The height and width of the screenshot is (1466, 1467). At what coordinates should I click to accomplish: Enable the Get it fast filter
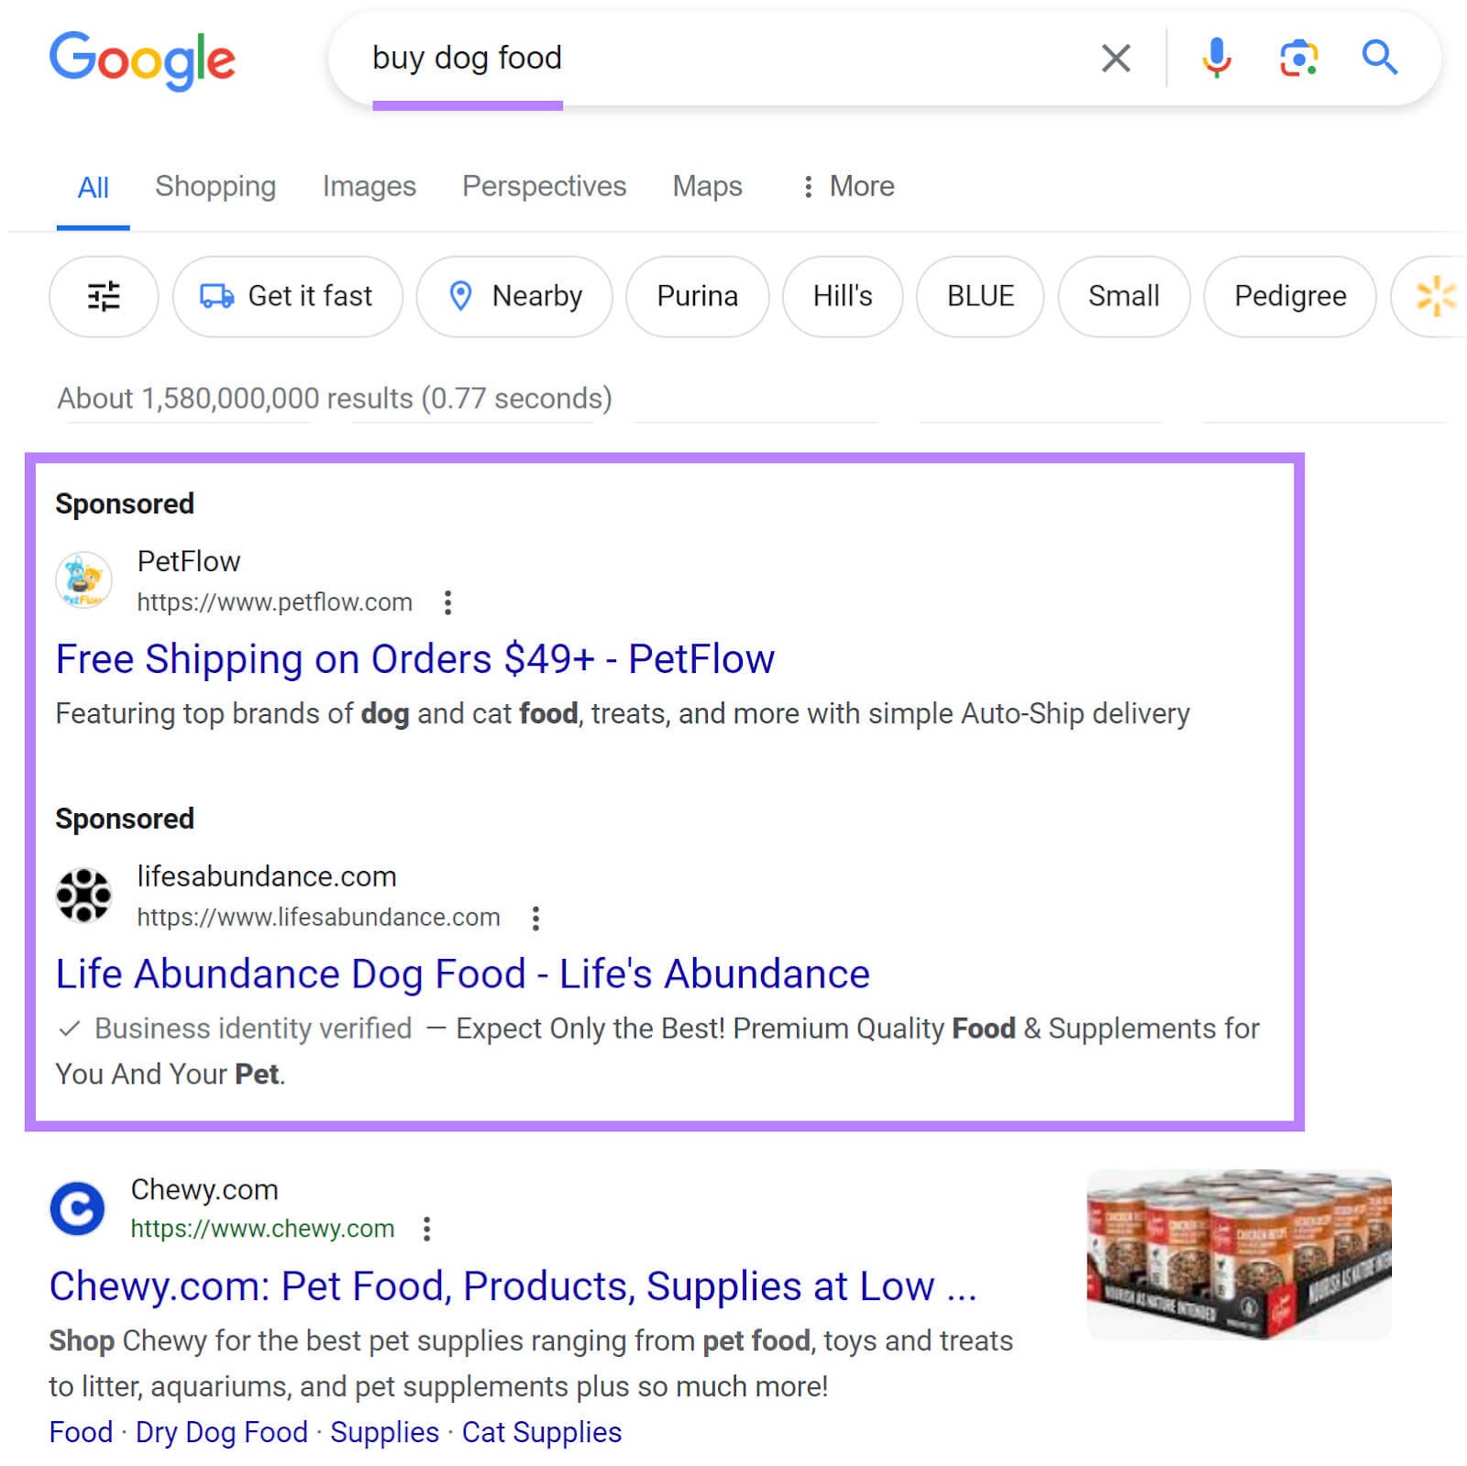[287, 296]
